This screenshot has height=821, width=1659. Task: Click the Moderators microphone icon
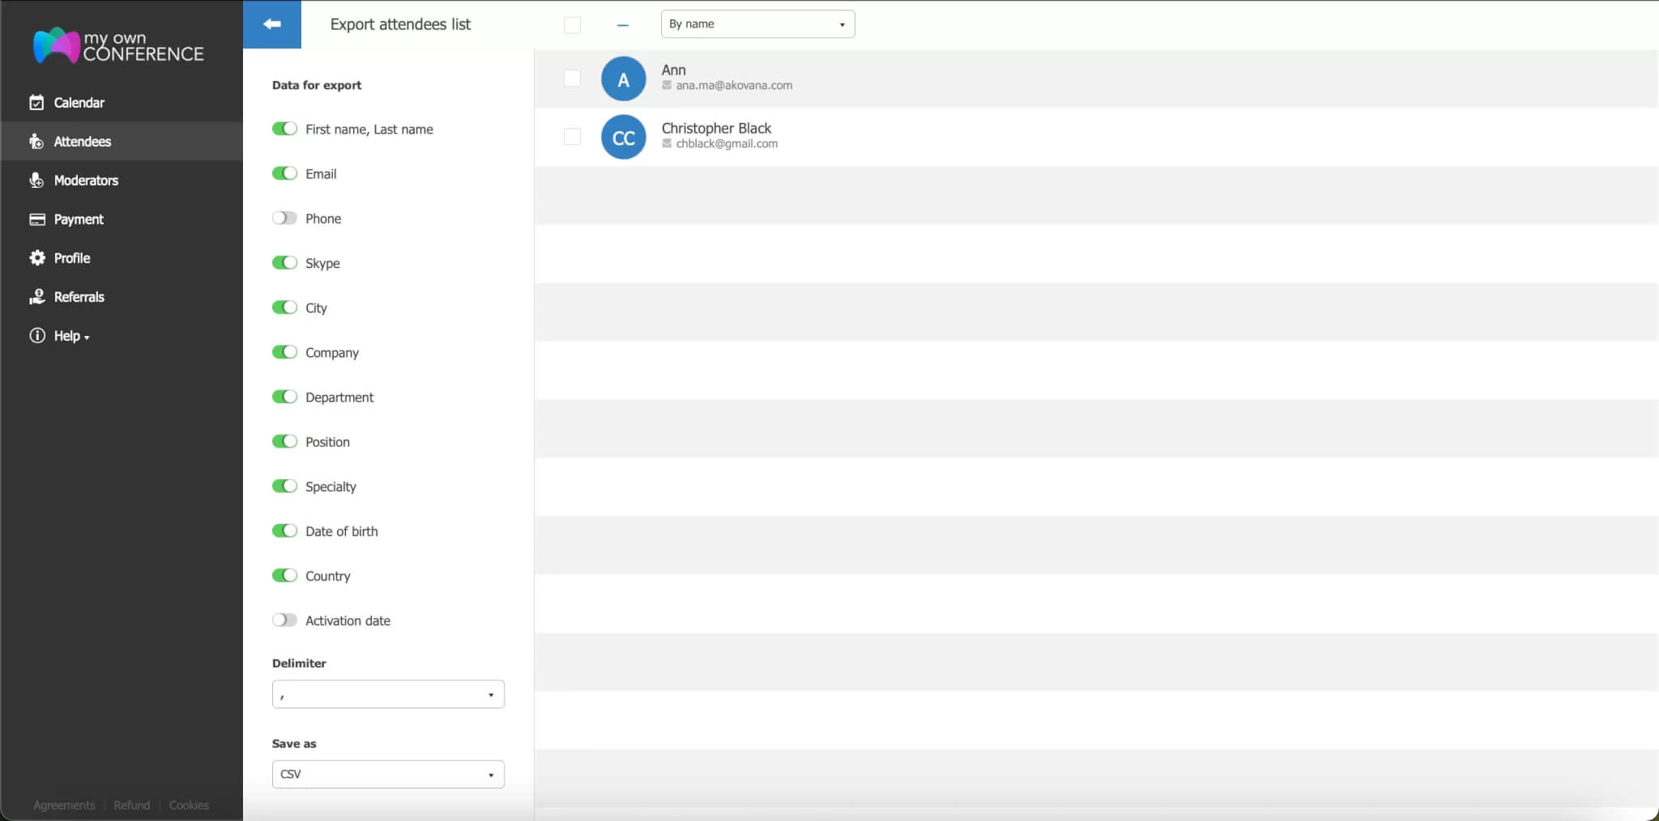pyautogui.click(x=36, y=181)
